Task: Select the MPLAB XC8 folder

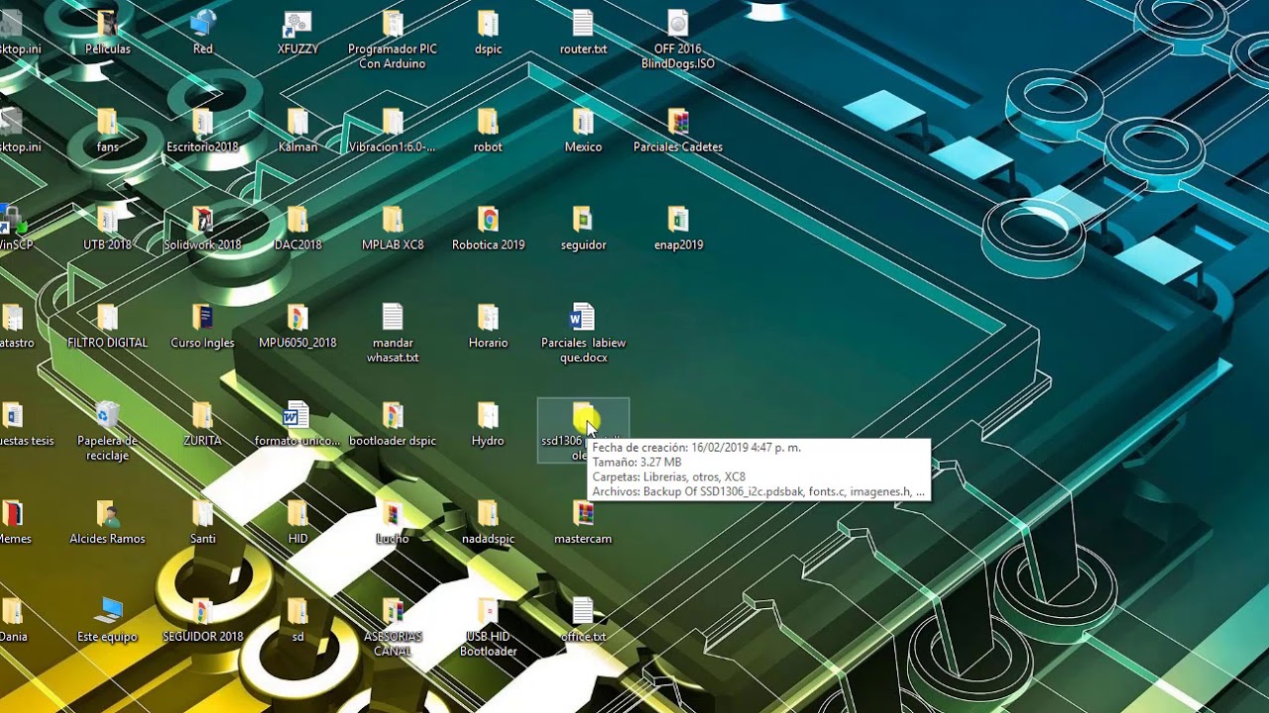Action: point(393,220)
